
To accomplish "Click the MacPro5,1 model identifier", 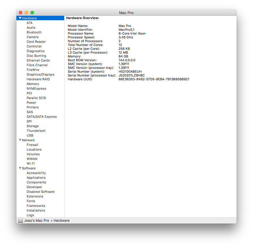I will click(126, 30).
